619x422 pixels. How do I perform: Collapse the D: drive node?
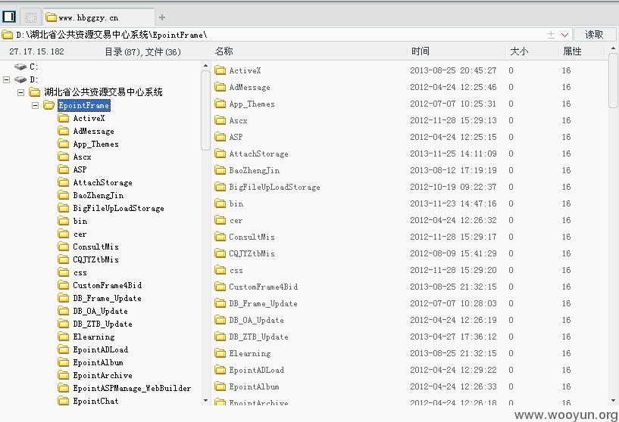pos(6,79)
